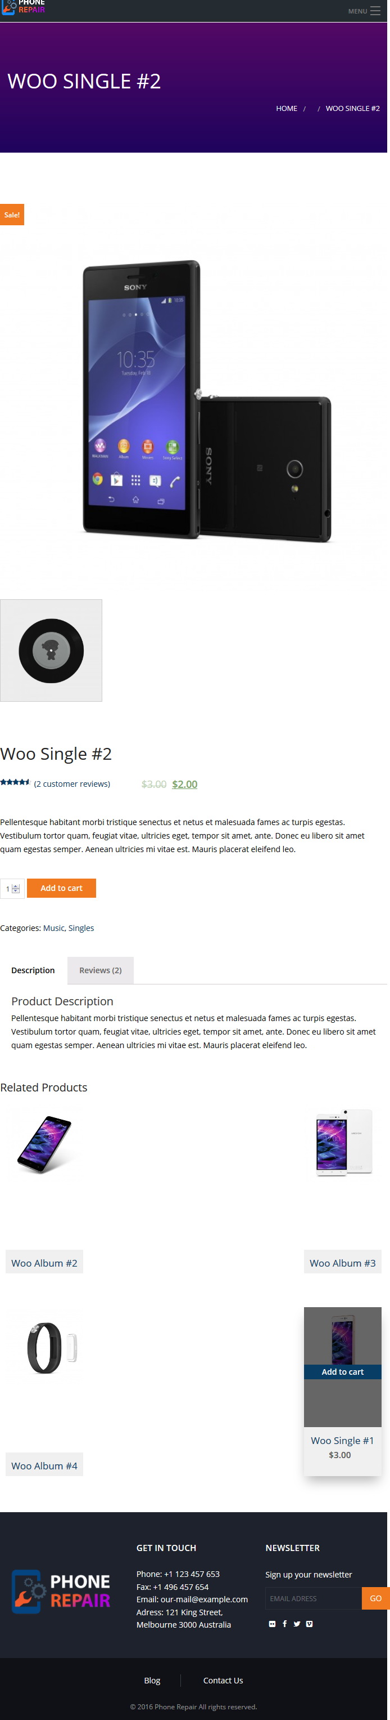Open the 2 customer reviews link

tap(72, 783)
